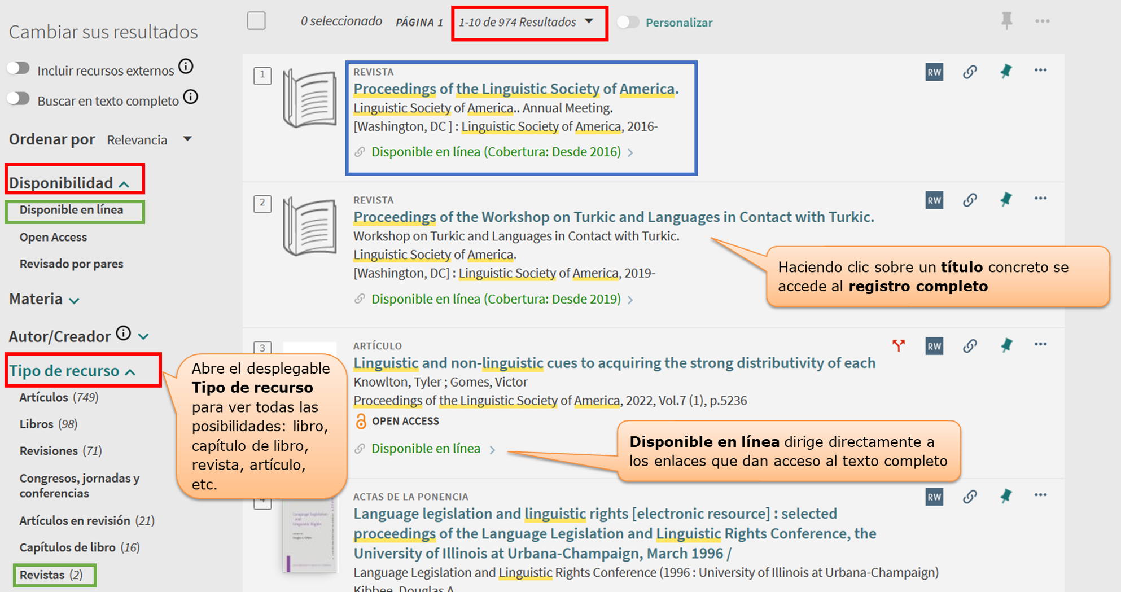1121x592 pixels.
Task: Switch on the Personalizar toggle
Action: point(628,23)
